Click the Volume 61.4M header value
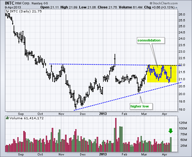Viewport: 192px width, 157px height. coord(131,7)
